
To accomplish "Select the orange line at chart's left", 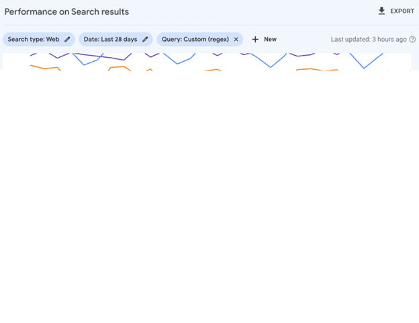I will coord(45,68).
